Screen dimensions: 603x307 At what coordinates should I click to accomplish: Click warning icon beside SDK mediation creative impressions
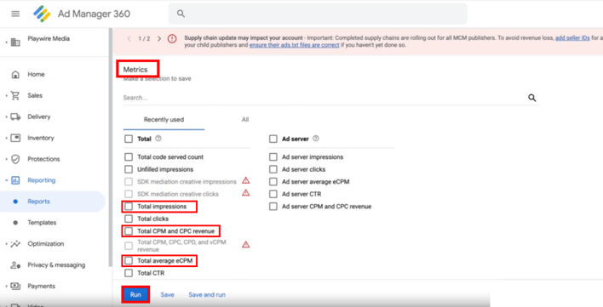[x=246, y=180]
